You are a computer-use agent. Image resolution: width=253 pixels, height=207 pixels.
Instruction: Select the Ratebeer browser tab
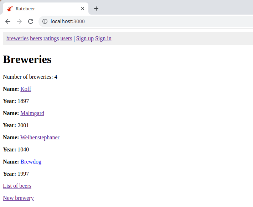tap(46, 9)
